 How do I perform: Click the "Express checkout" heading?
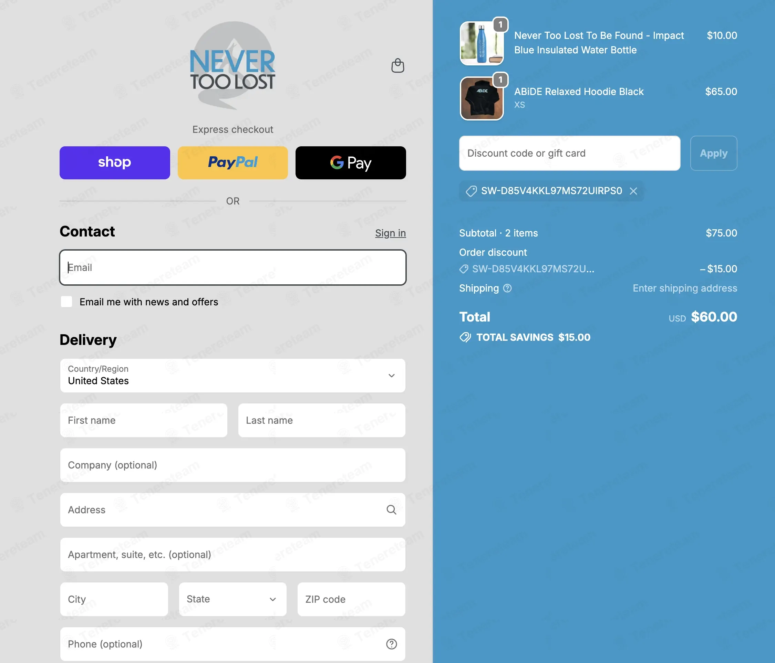click(232, 129)
